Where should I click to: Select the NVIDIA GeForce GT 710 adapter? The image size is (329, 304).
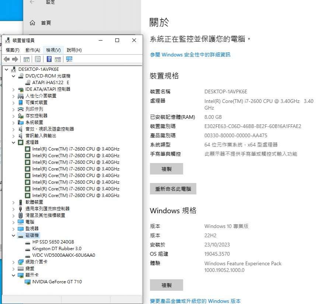tap(57, 282)
